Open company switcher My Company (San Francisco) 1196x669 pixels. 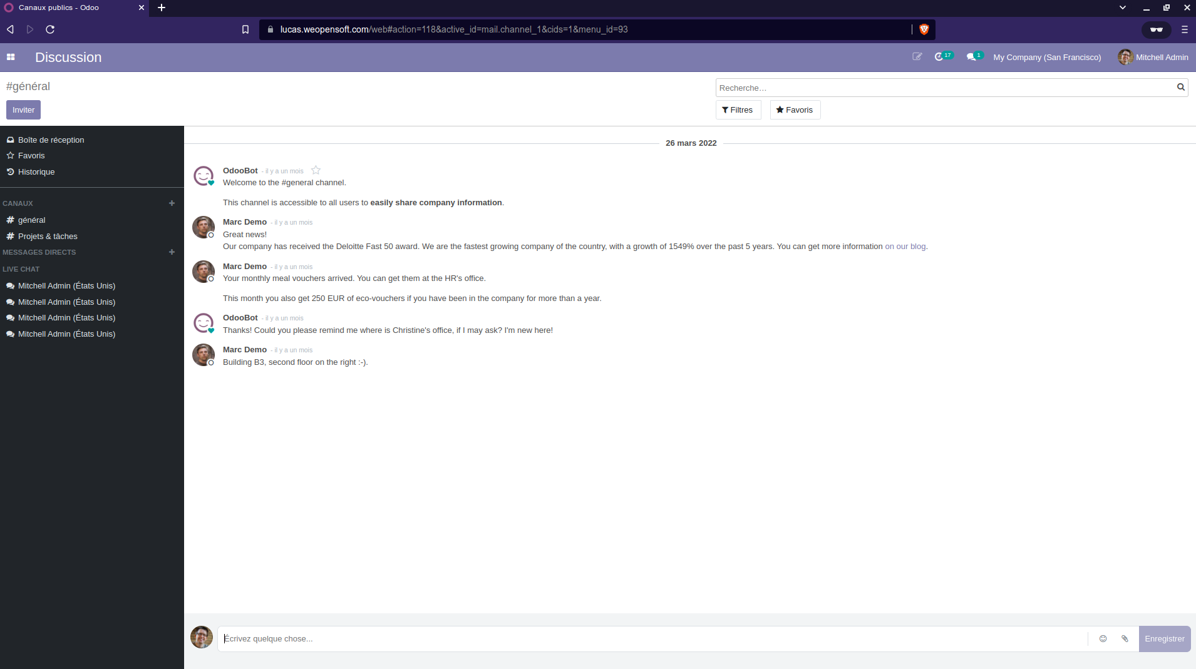click(x=1047, y=57)
